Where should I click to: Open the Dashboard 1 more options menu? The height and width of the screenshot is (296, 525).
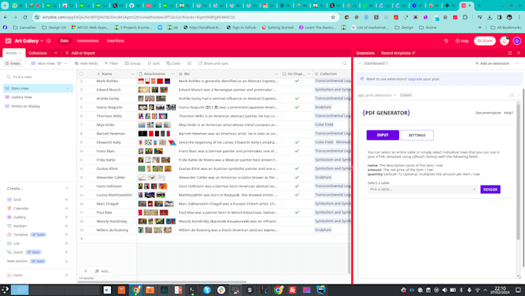(x=517, y=63)
